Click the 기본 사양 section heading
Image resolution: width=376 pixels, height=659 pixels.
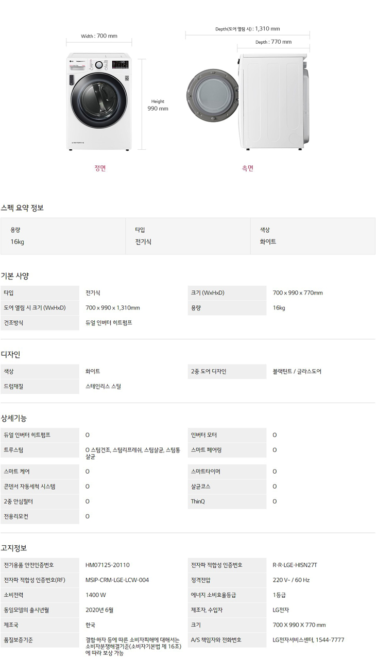(x=15, y=275)
